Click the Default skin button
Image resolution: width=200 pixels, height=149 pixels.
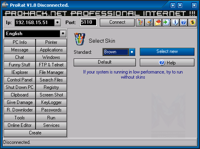tap(105, 62)
